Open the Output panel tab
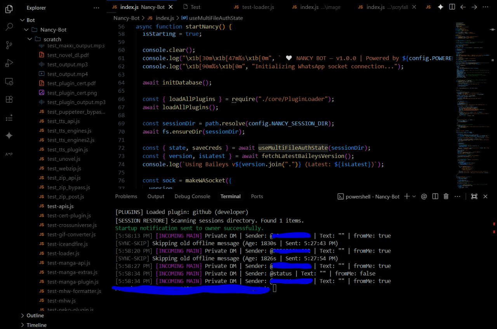497x329 pixels. pos(156,196)
